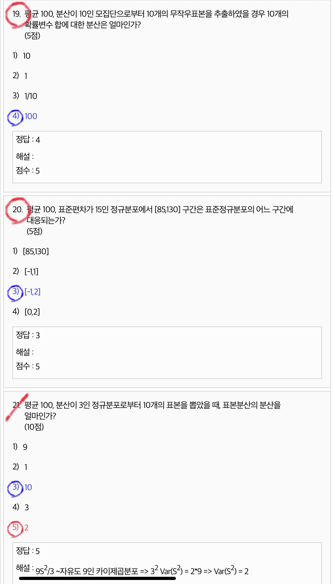Image resolution: width=333 pixels, height=584 pixels.
Task: Choose option 2) 1 for question 19
Action: pos(25,76)
